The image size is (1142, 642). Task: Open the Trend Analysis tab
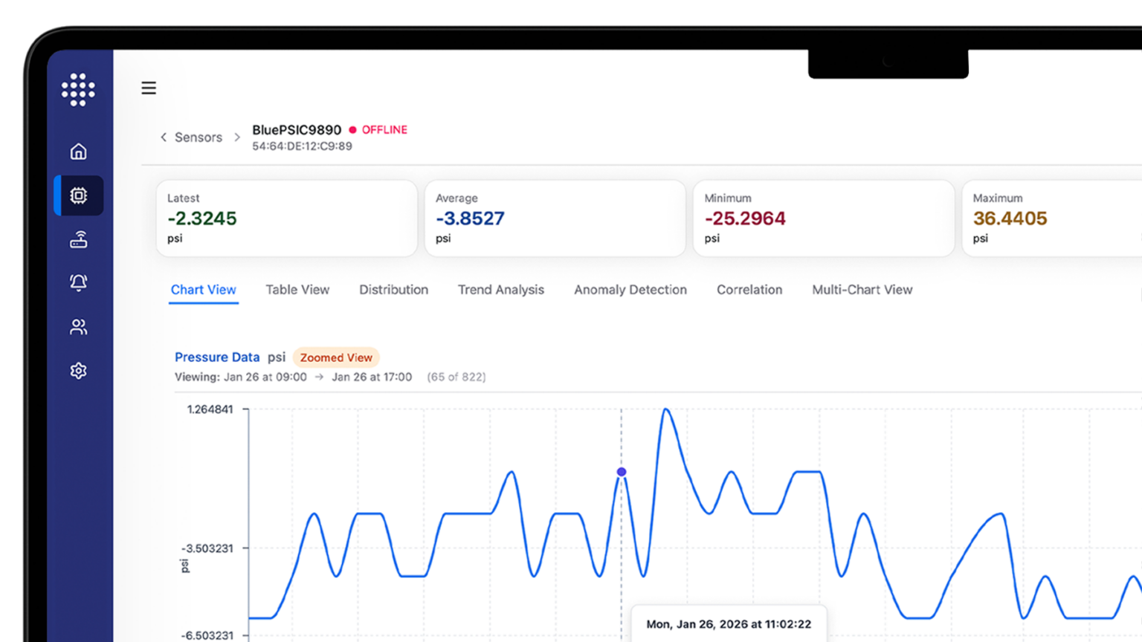(500, 290)
